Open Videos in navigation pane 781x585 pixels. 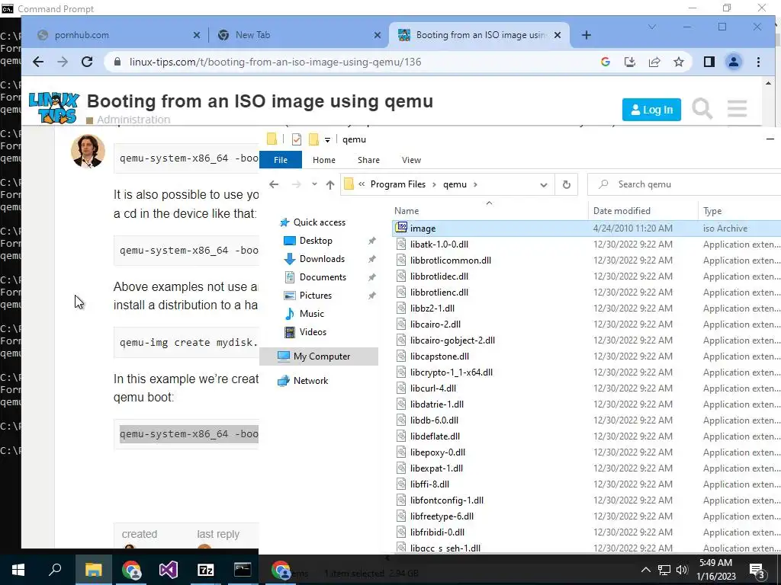tap(313, 332)
